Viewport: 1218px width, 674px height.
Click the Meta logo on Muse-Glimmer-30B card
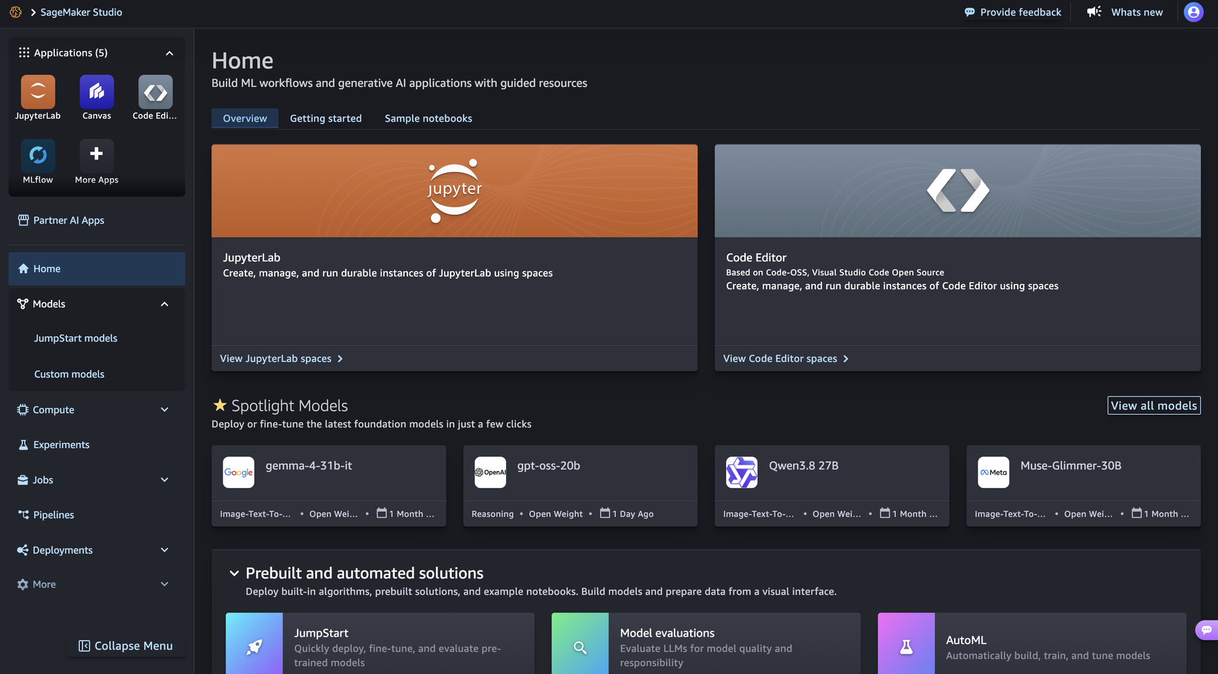tap(993, 472)
